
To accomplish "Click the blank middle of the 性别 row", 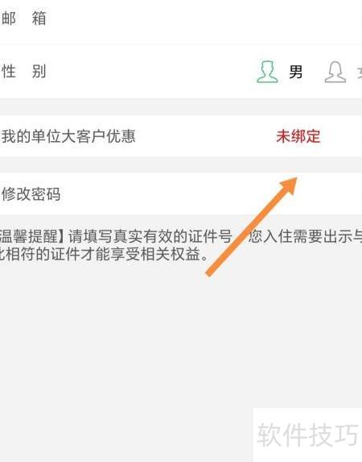I will [x=147, y=72].
